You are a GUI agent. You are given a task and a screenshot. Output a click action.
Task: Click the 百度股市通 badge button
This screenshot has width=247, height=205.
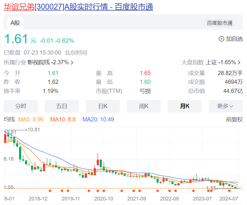pos(219,23)
